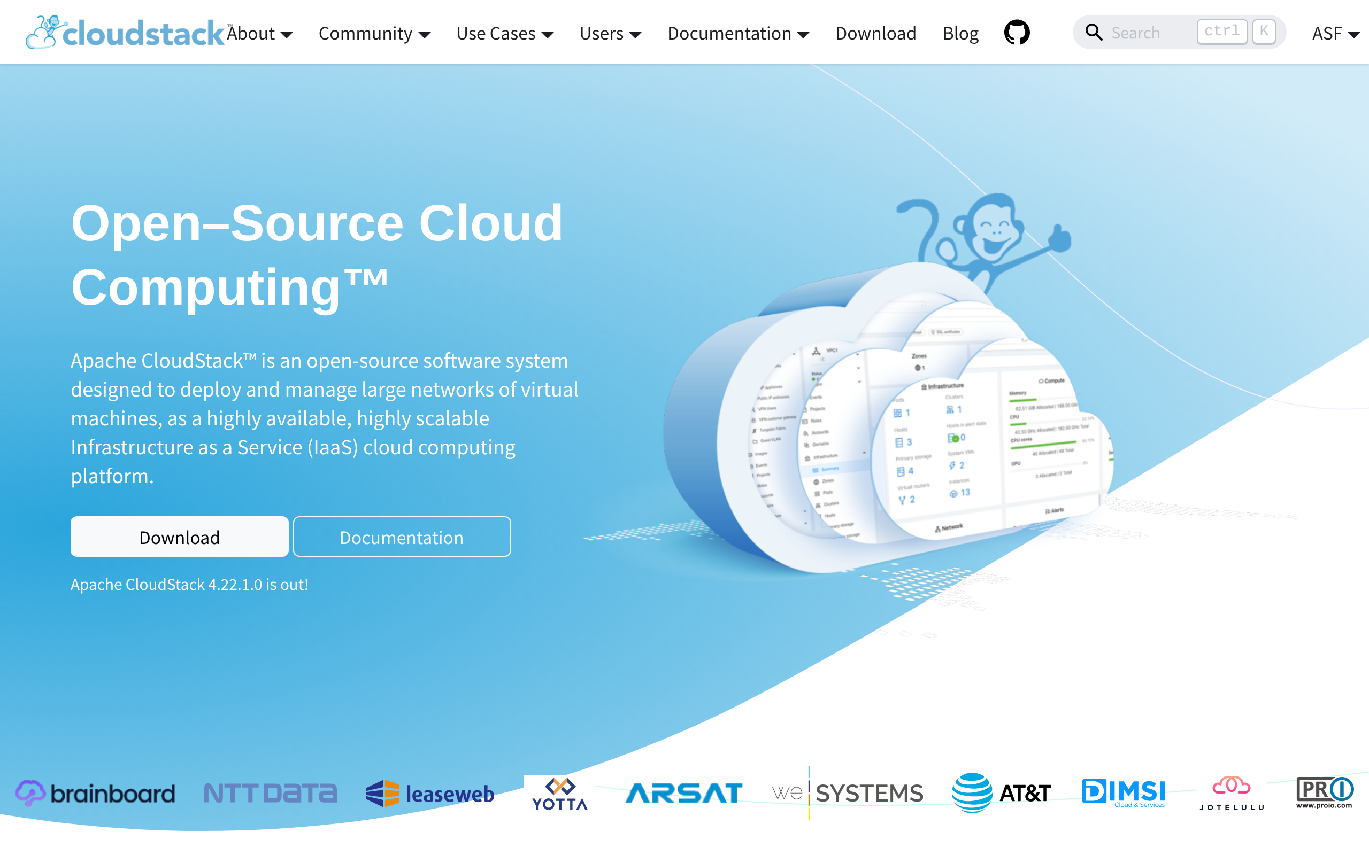Open the leaseweb logo
The height and width of the screenshot is (855, 1369).
pyautogui.click(x=430, y=793)
